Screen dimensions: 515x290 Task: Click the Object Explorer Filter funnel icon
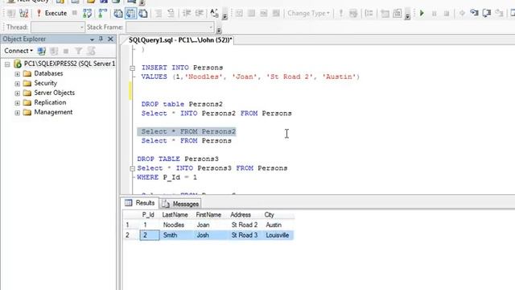pyautogui.click(x=79, y=51)
